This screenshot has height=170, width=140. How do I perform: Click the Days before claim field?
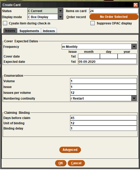103,118
